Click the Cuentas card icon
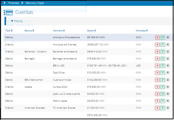The height and width of the screenshot is (120, 174). pyautogui.click(x=8, y=13)
